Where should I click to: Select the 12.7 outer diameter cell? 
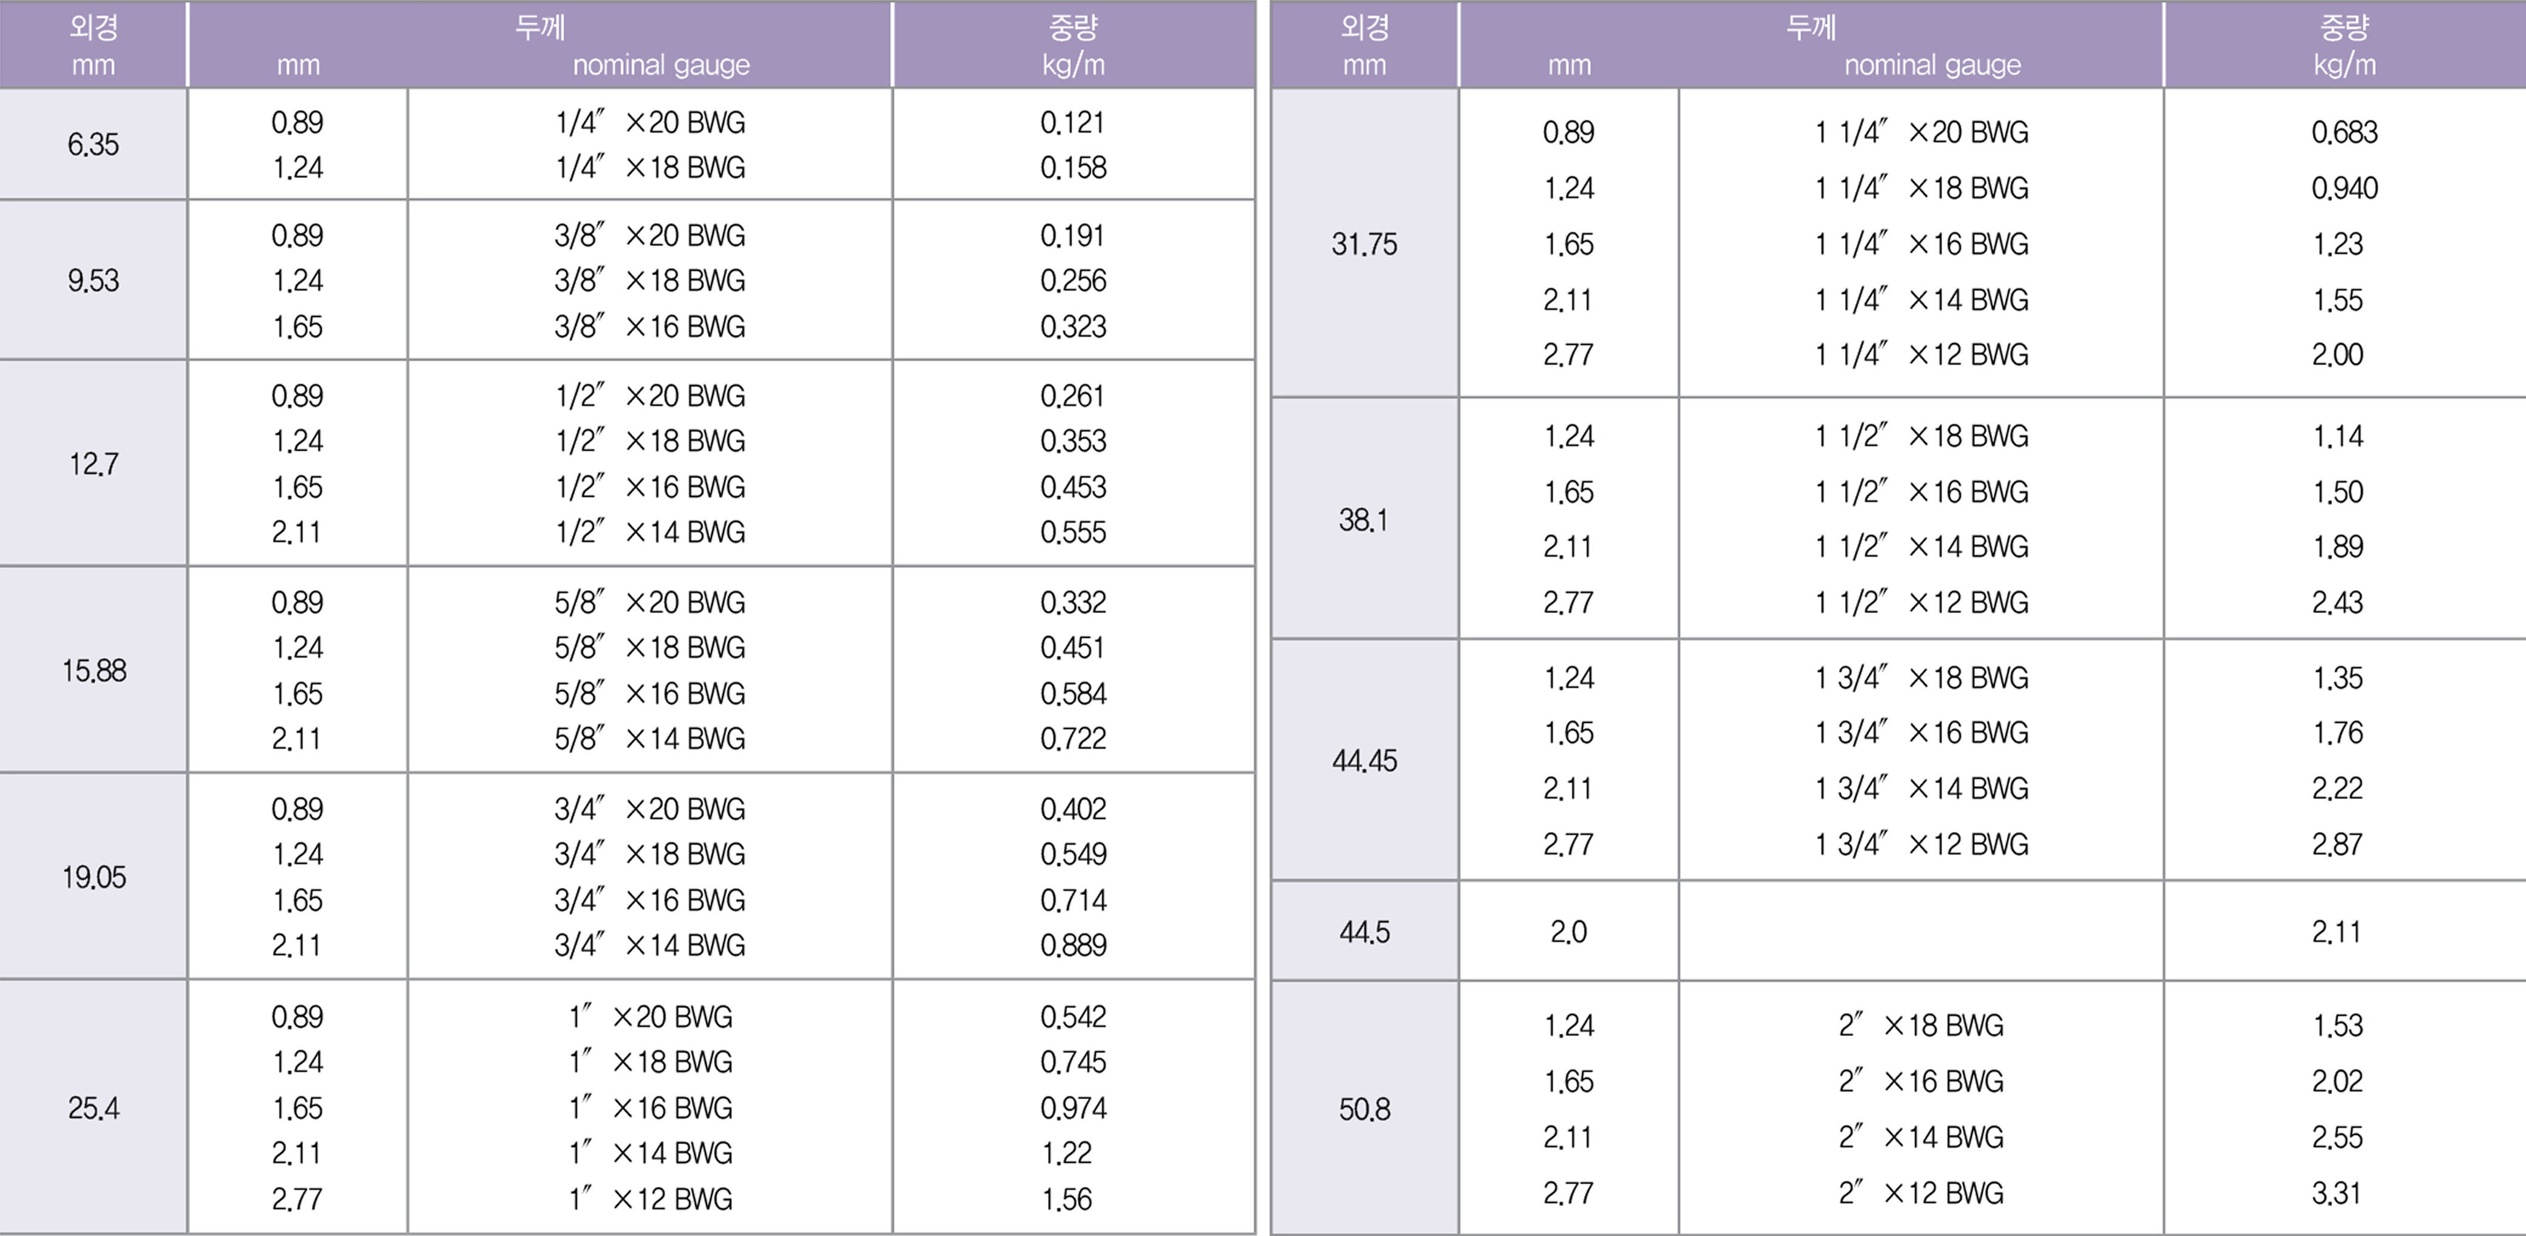(93, 463)
